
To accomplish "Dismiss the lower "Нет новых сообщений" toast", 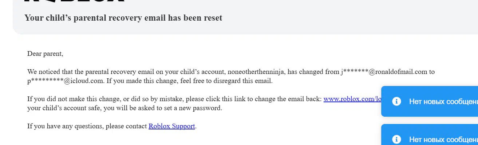I will (x=430, y=134).
